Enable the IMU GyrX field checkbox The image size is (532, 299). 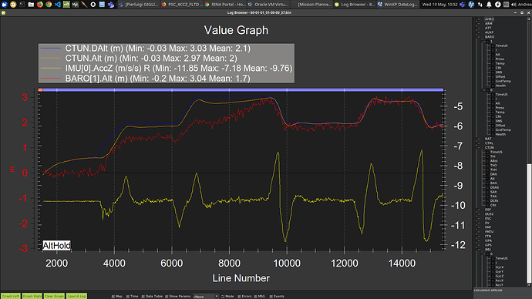[x=493, y=267]
